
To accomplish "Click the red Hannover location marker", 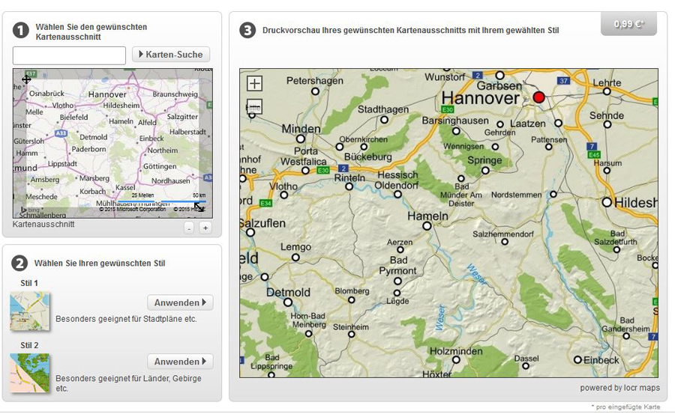I will (x=538, y=97).
